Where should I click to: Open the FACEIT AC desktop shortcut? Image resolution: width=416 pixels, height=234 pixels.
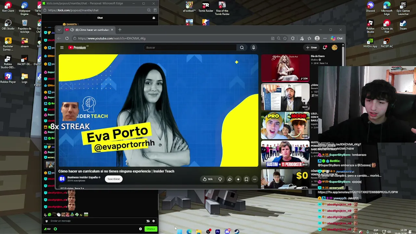click(386, 43)
